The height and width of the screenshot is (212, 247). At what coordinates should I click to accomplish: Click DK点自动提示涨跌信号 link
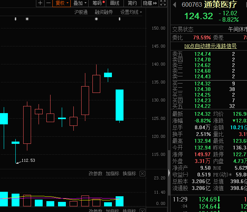tap(210, 46)
